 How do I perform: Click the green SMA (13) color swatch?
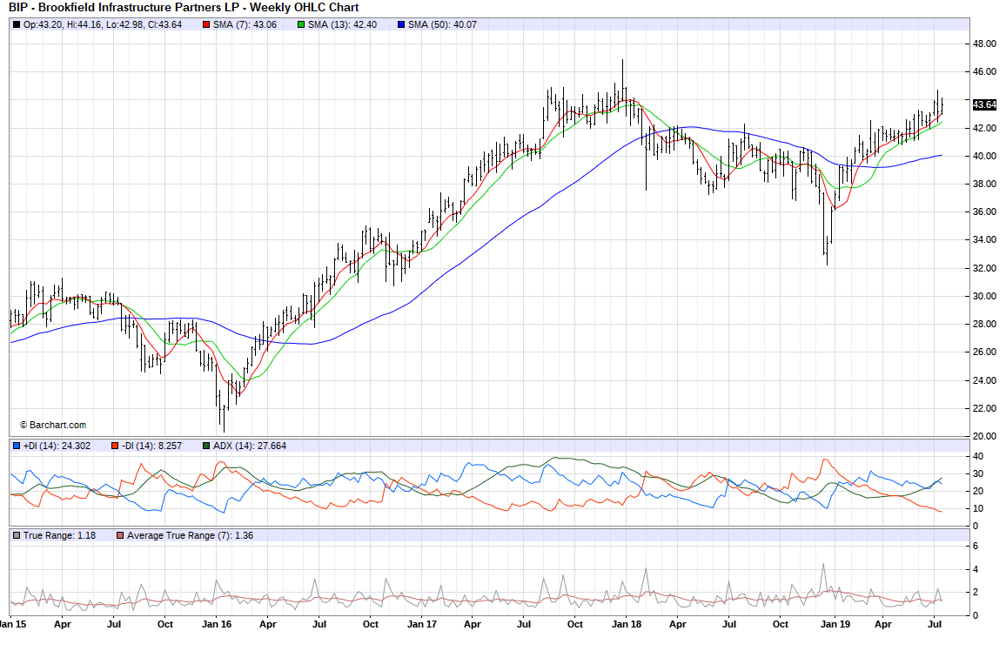point(301,24)
